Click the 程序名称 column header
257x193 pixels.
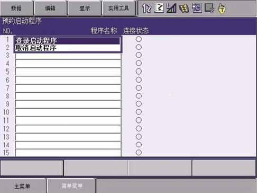coord(104,31)
